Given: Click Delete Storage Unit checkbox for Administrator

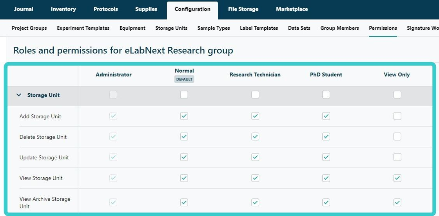Looking at the screenshot, I should pyautogui.click(x=113, y=136).
